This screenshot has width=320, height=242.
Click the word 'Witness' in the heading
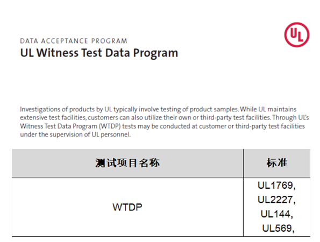[x=58, y=53]
